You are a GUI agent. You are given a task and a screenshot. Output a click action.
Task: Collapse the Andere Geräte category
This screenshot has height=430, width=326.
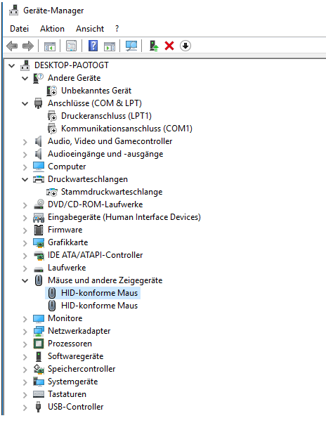pyautogui.click(x=25, y=79)
